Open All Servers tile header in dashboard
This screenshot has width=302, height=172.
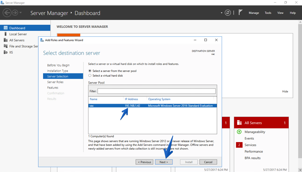pyautogui.click(x=261, y=123)
